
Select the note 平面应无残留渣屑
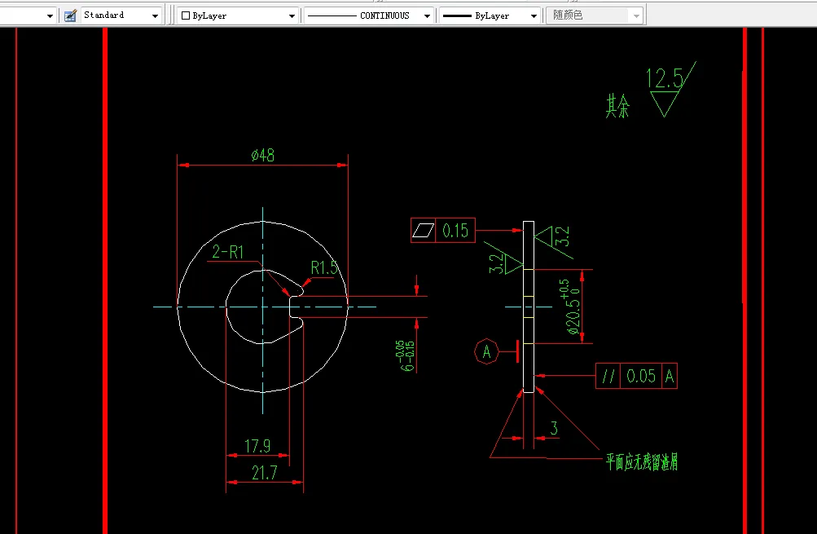641,461
